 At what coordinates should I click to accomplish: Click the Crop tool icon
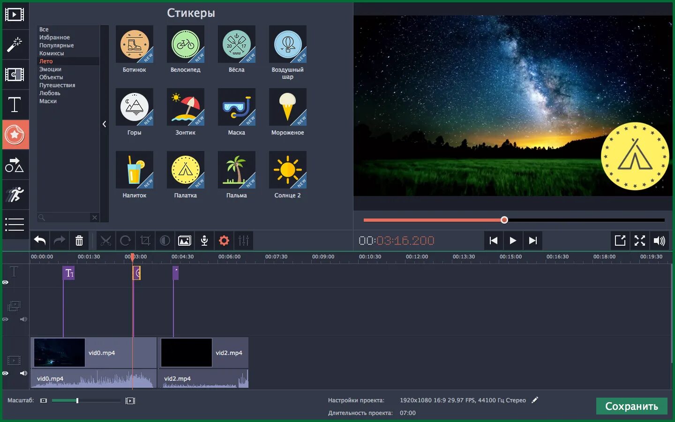pos(145,241)
